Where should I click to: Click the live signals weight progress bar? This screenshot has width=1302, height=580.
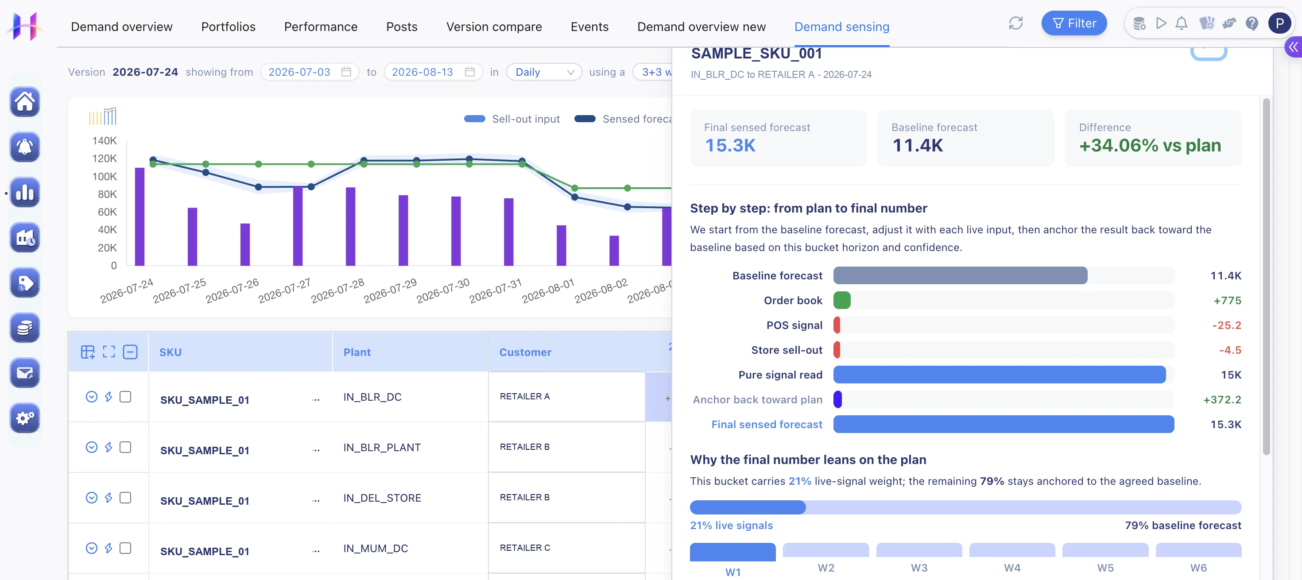coord(965,507)
